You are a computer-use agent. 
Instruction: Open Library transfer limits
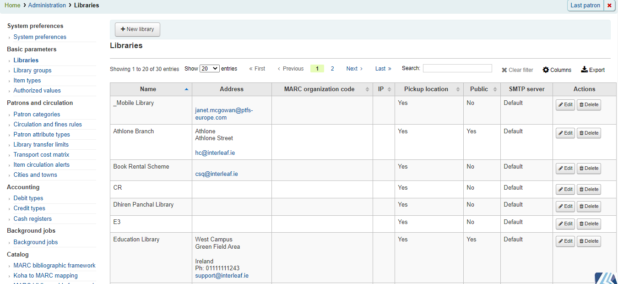tap(41, 145)
